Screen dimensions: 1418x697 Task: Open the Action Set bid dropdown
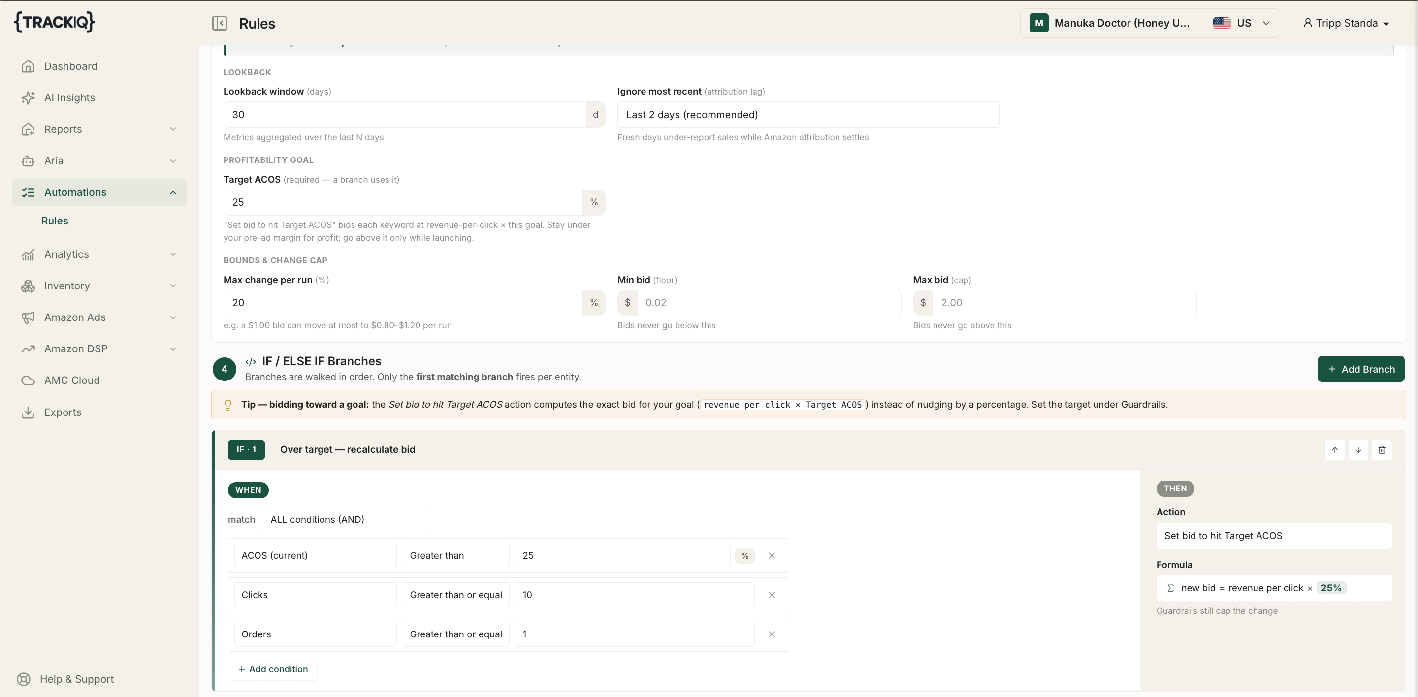click(x=1274, y=536)
